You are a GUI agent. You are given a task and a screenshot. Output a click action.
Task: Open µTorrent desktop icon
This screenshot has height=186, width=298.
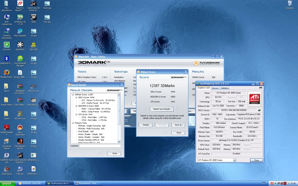tap(7, 46)
